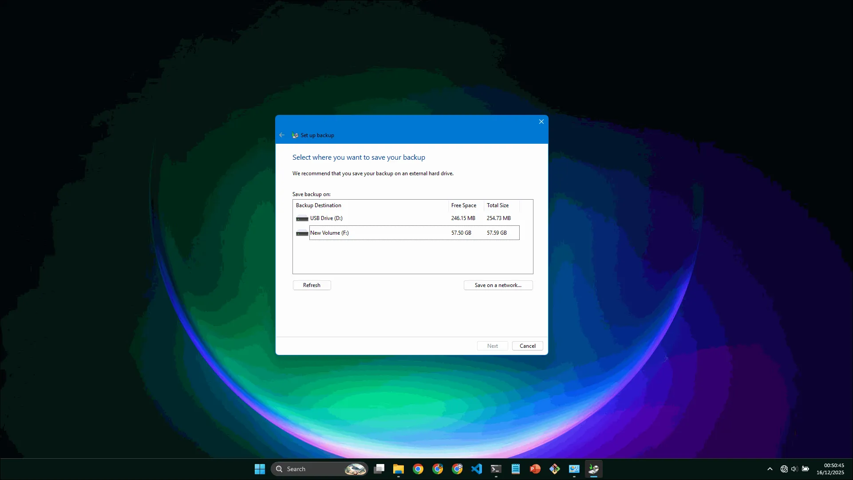The height and width of the screenshot is (480, 853).
Task: Select USB Drive (D:) as backup destination
Action: (326, 218)
